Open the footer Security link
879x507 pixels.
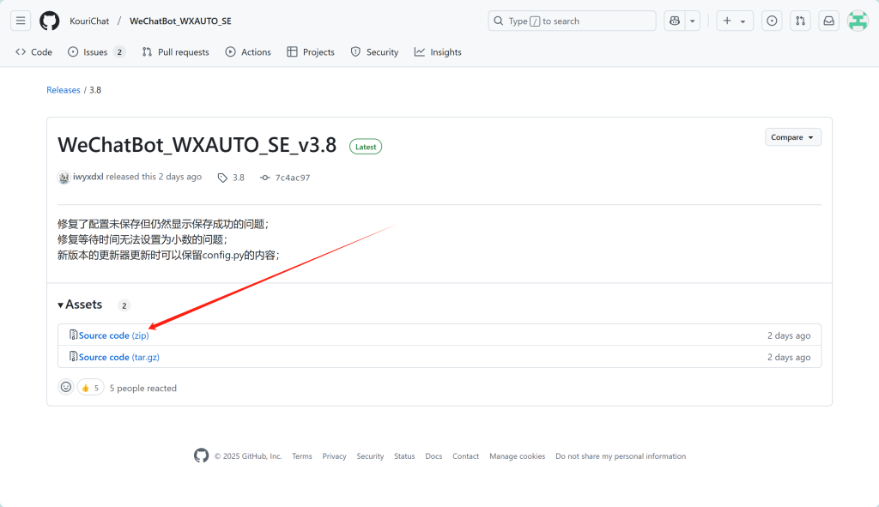pos(370,456)
